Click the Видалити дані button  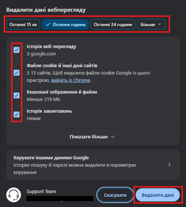click(158, 195)
